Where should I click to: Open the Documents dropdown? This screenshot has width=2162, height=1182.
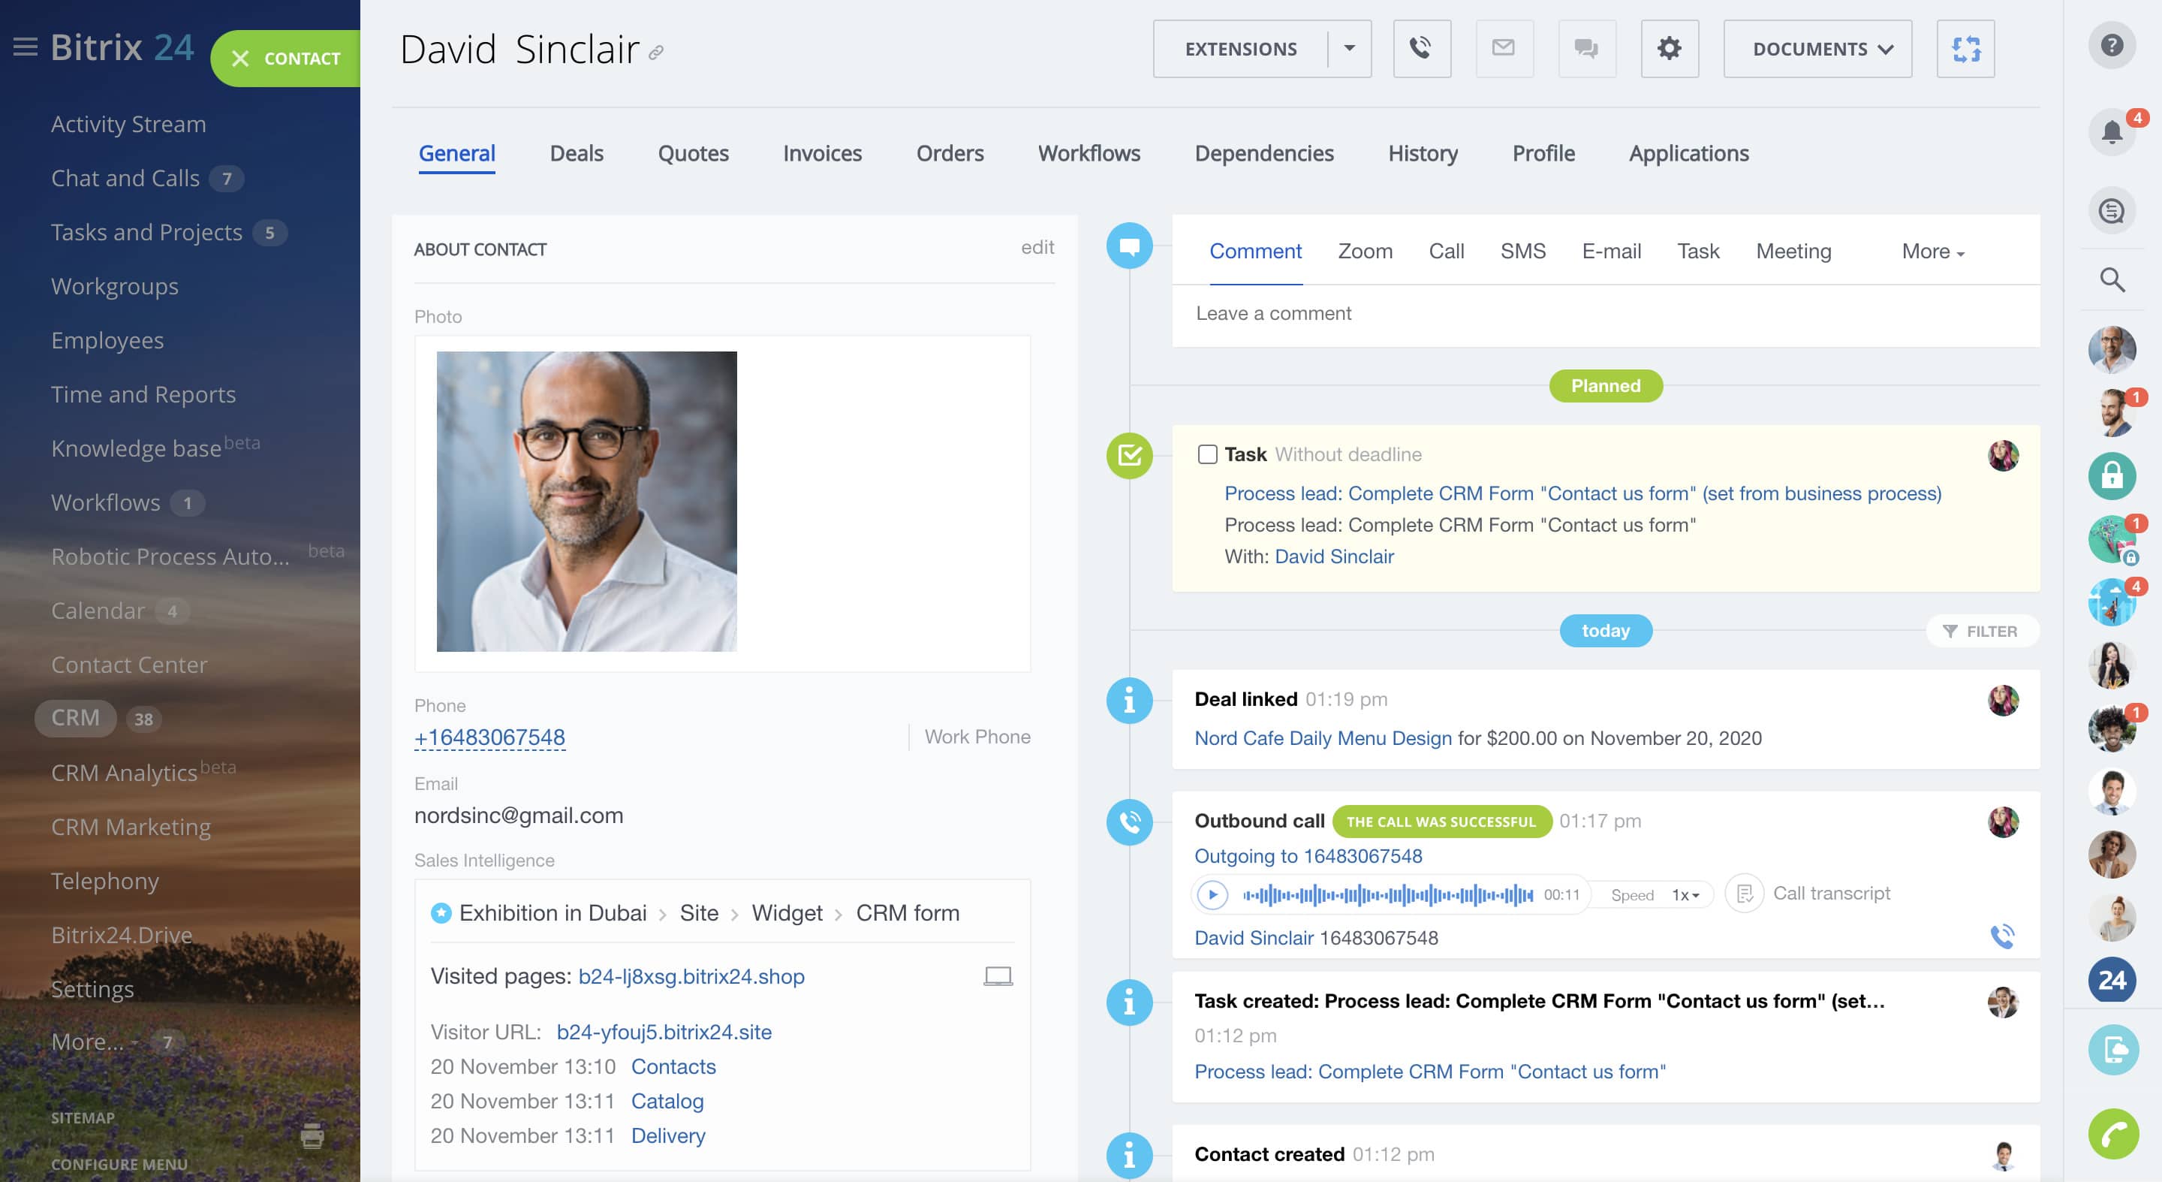1817,49
